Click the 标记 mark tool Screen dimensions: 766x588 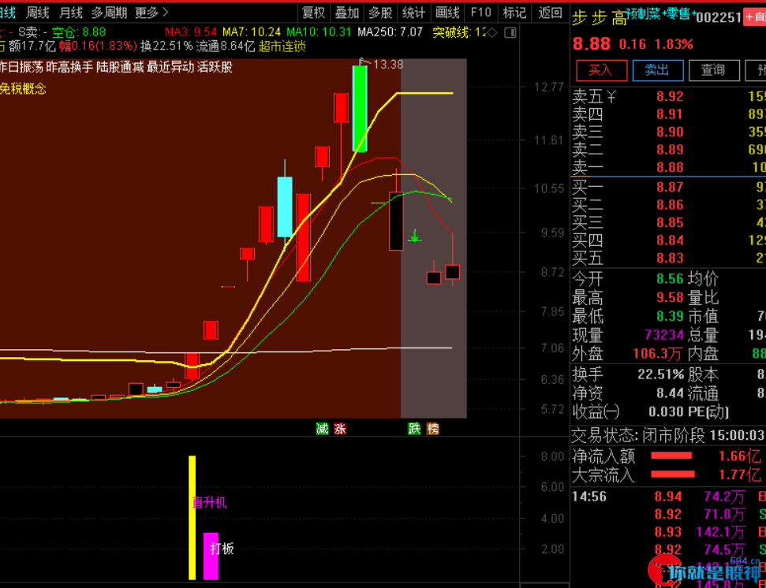pos(514,13)
